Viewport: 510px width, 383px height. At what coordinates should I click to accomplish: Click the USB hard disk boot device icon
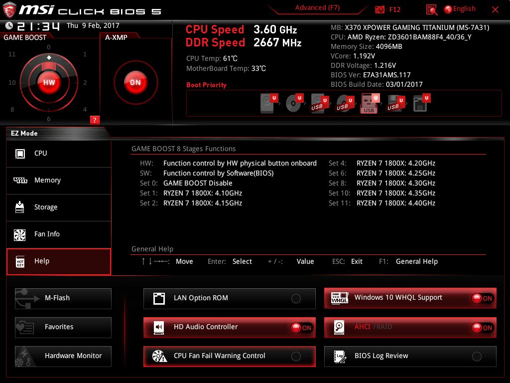(319, 103)
